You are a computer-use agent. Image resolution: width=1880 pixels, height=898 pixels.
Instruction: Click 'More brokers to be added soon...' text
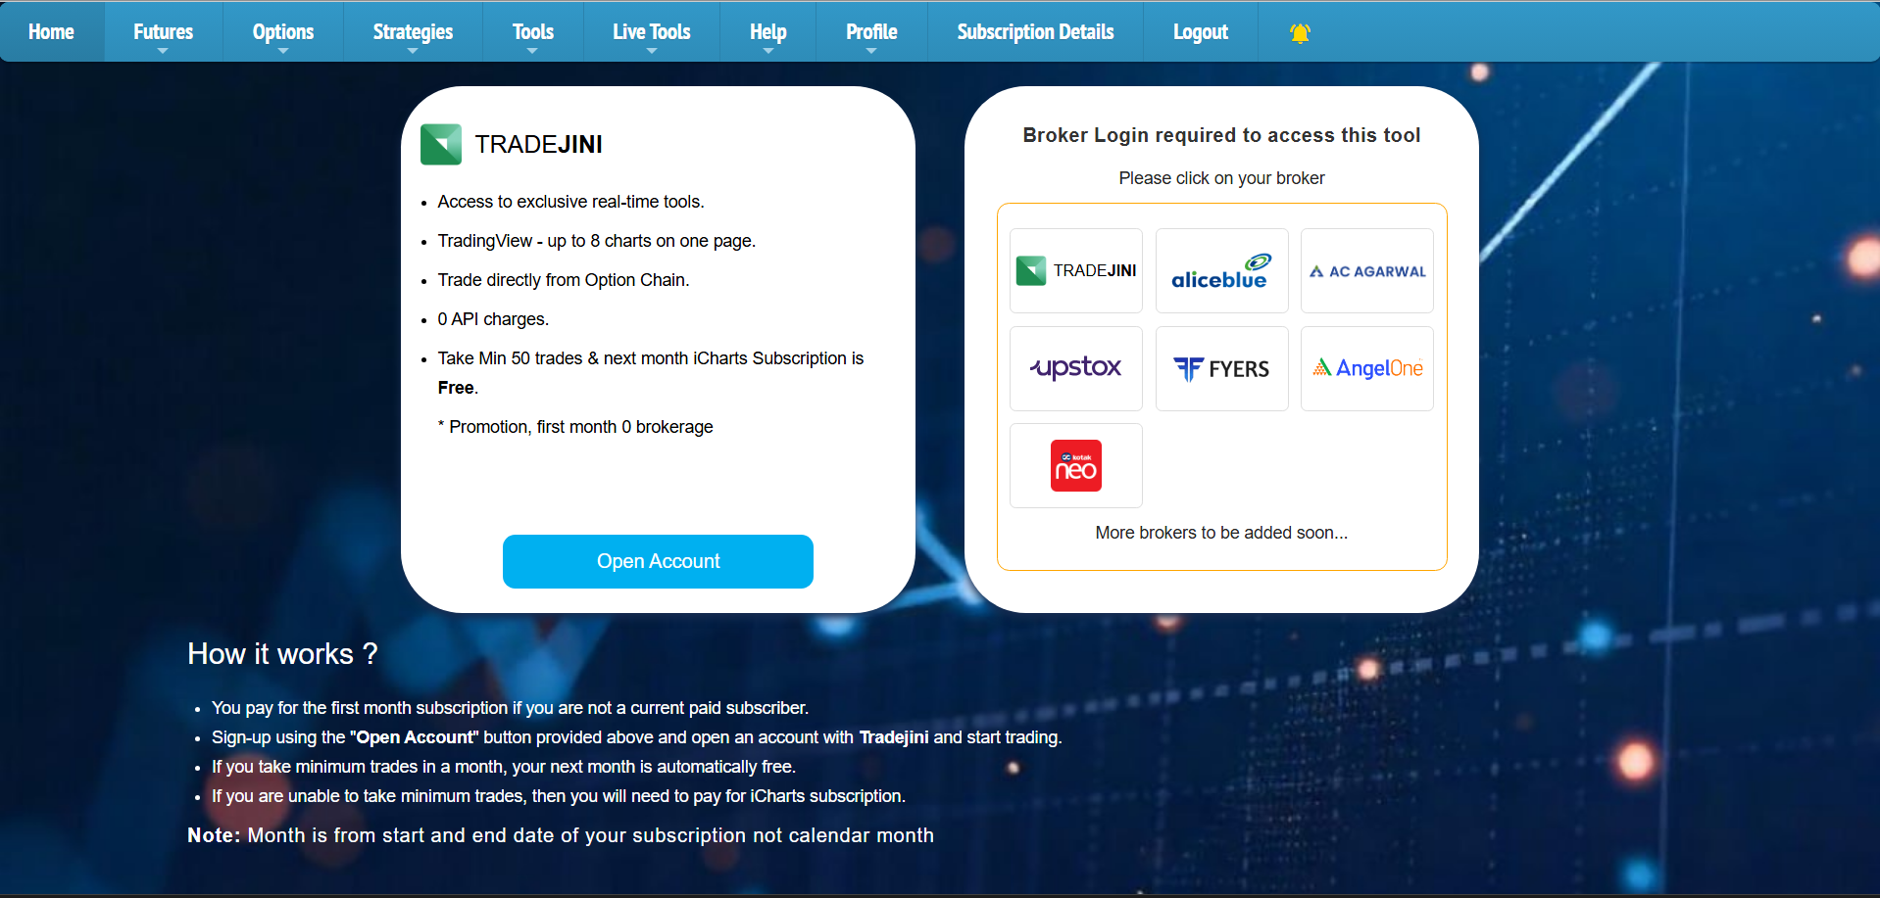[1221, 533]
